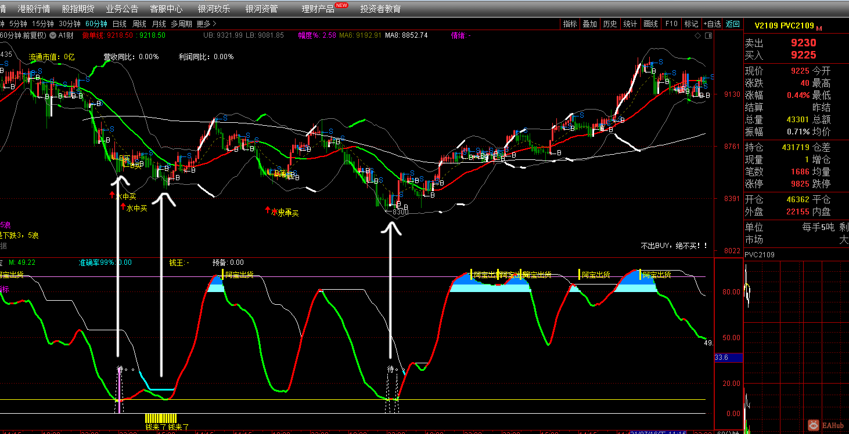This screenshot has width=849, height=434.
Task: Open the 画线 drawing tools
Action: click(x=650, y=24)
